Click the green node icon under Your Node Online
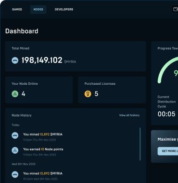The width and height of the screenshot is (178, 183). pyautogui.click(x=15, y=94)
